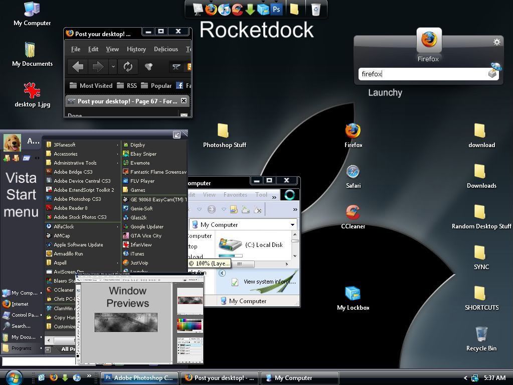
Task: Click the 'Post your desktop!' taskbar button
Action: 220,378
